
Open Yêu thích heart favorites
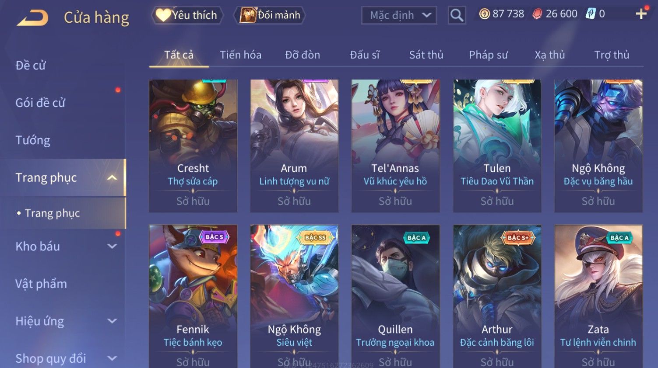[187, 15]
